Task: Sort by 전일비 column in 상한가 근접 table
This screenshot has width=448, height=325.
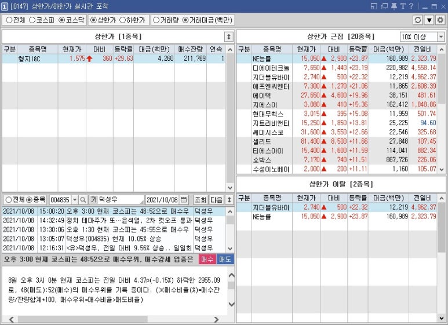Action: [x=423, y=49]
